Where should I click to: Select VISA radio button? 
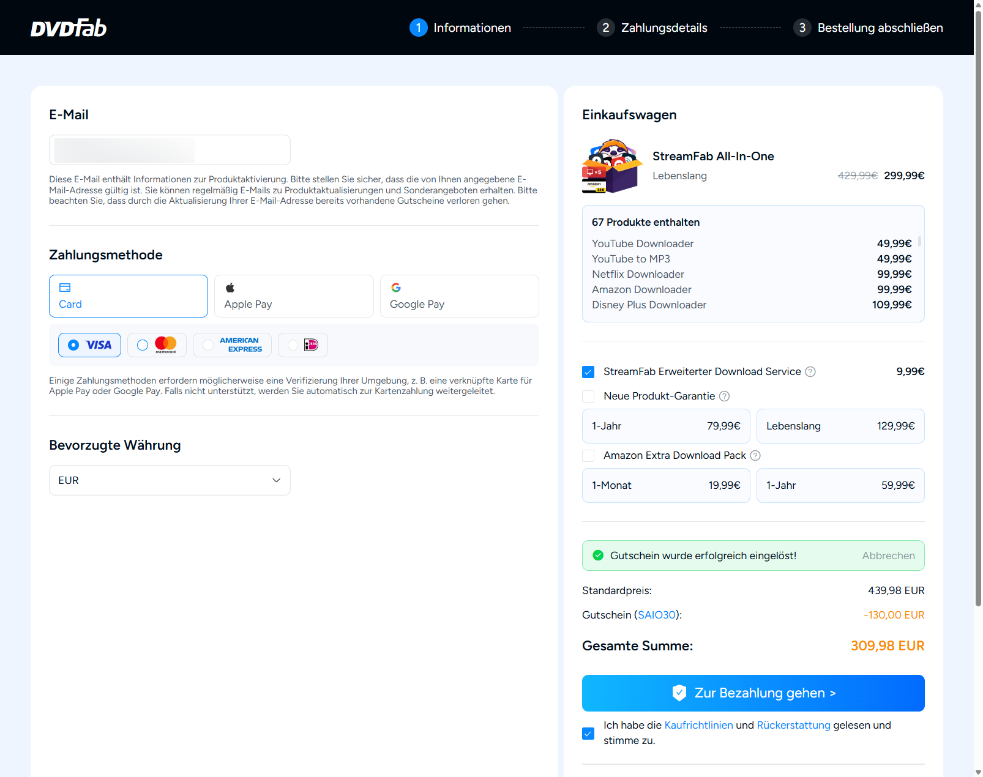[x=73, y=345]
